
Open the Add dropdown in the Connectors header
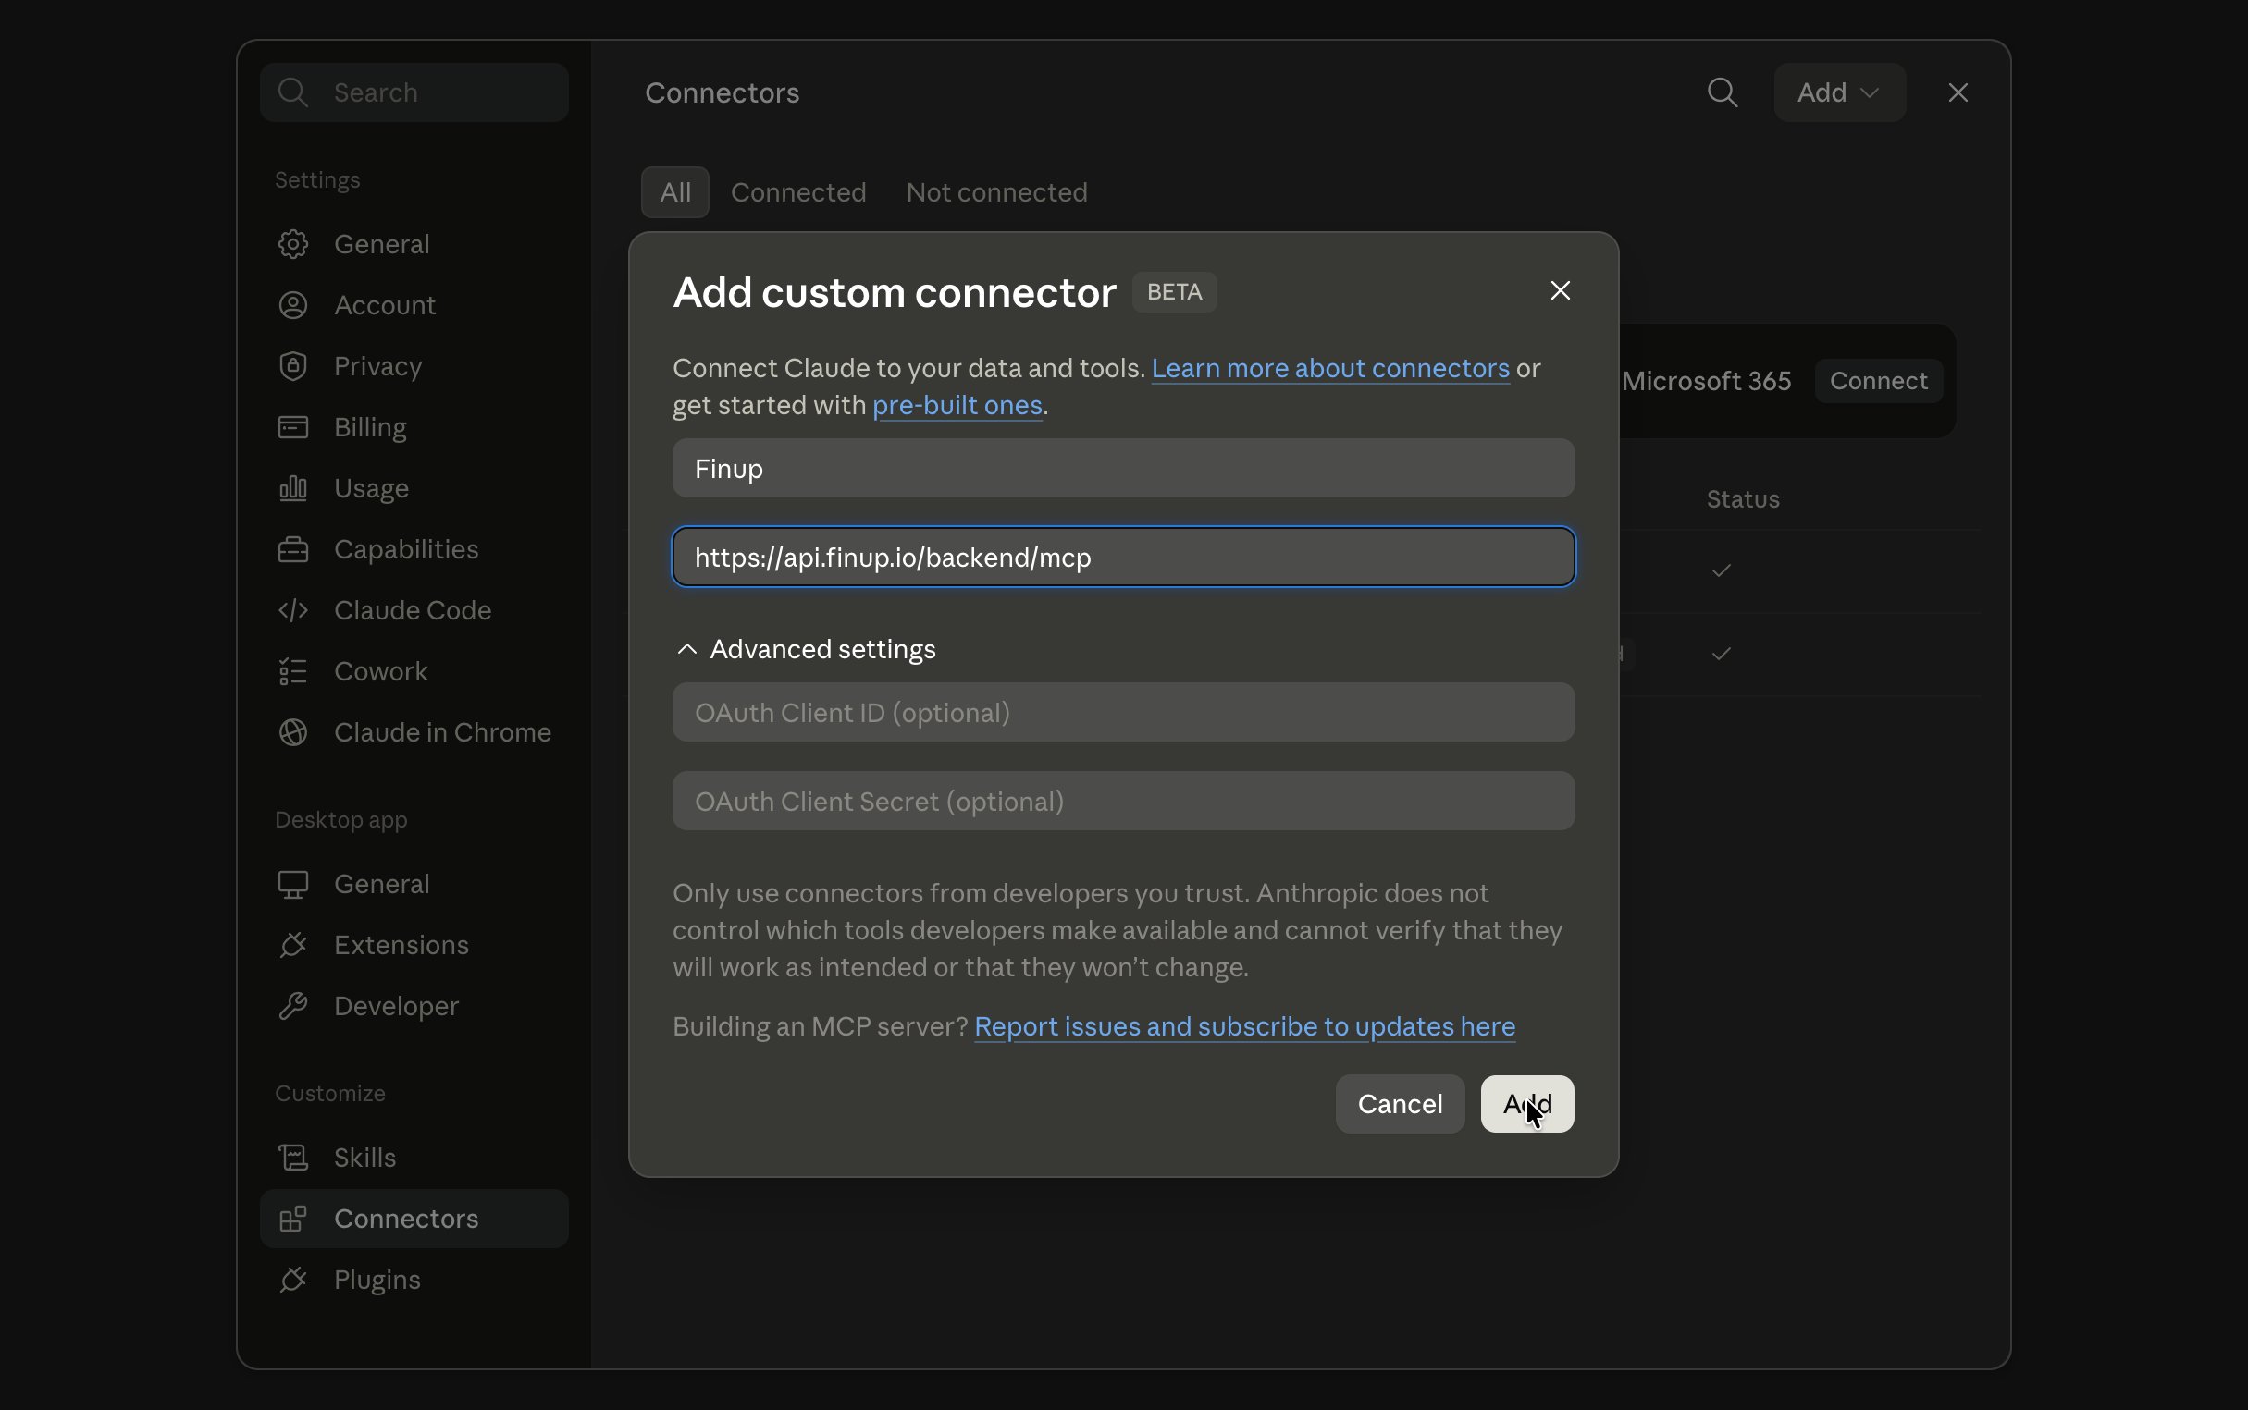point(1838,92)
